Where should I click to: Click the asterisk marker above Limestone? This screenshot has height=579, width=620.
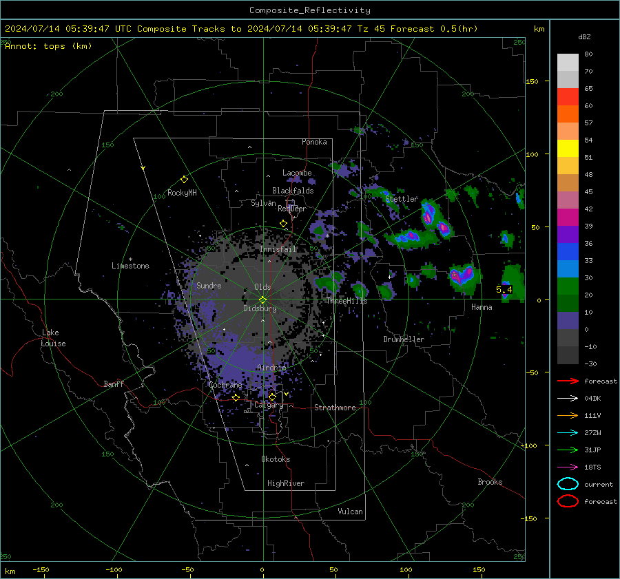130,260
